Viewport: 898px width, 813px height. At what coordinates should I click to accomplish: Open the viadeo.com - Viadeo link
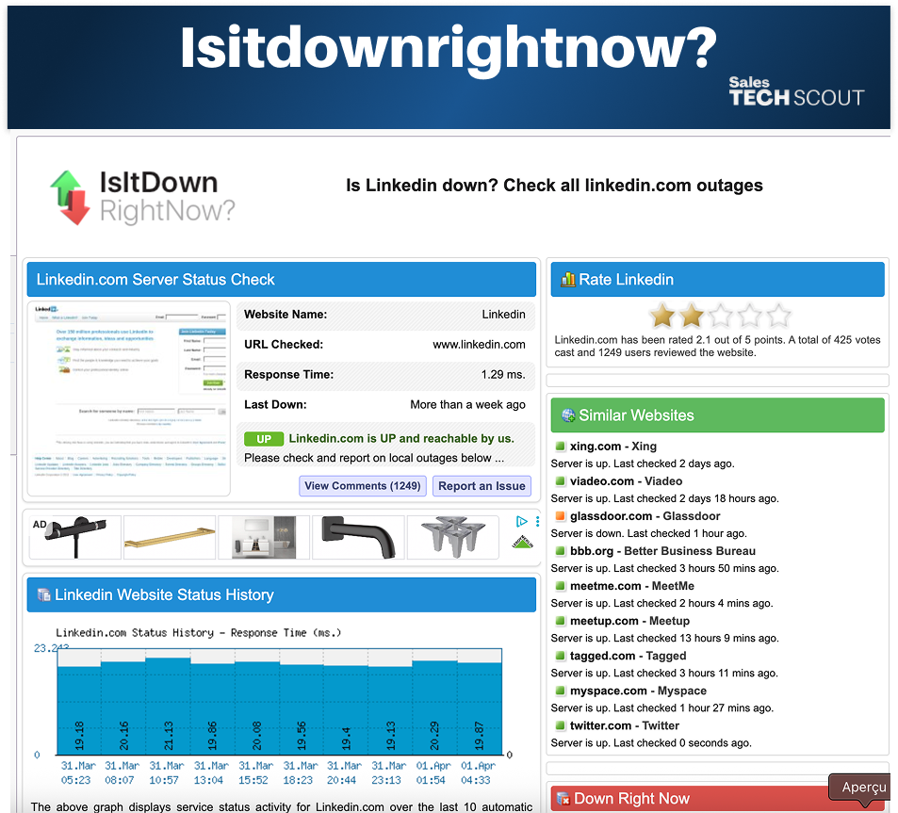626,481
